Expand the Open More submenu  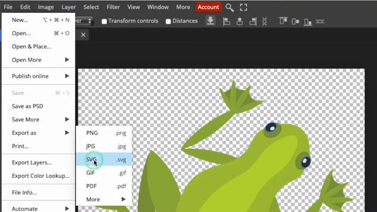(x=38, y=59)
